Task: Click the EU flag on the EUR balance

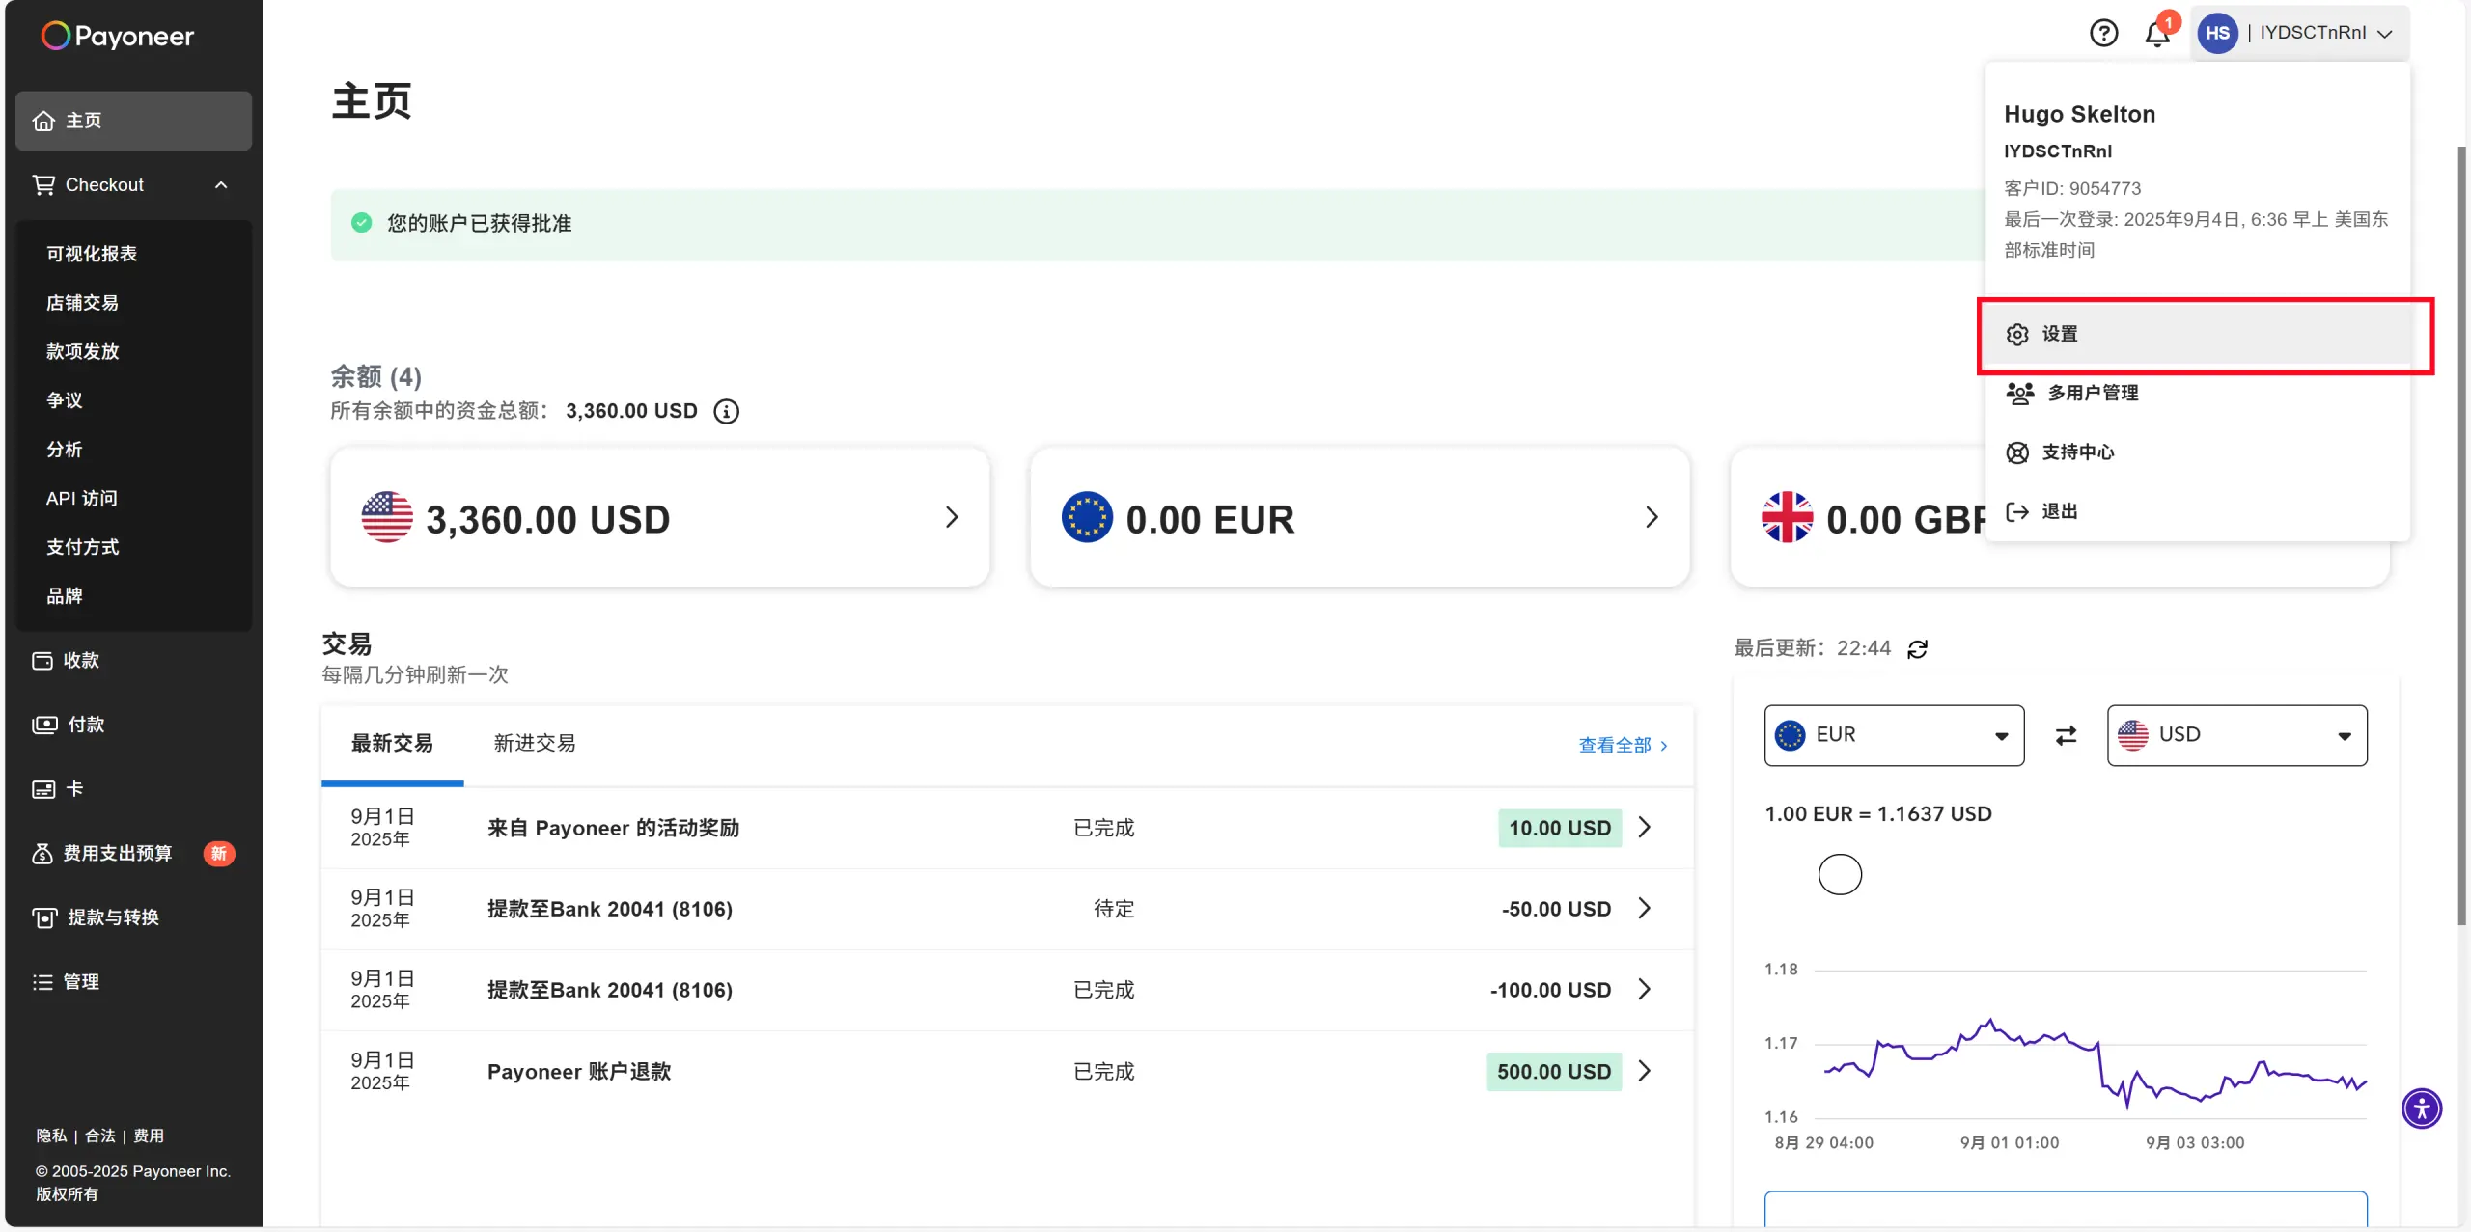Action: [1087, 518]
